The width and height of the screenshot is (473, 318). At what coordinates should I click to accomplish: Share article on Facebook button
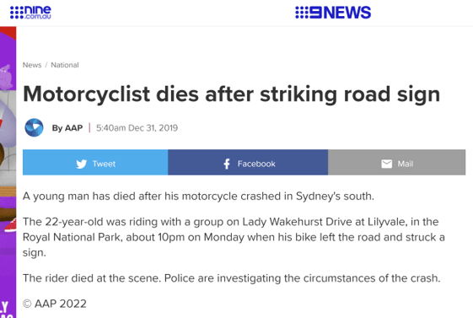pyautogui.click(x=248, y=162)
